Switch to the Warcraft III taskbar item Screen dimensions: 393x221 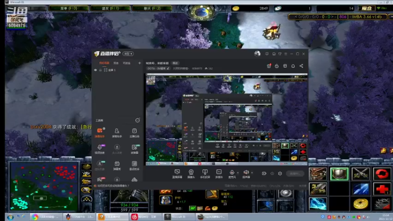pos(179,217)
